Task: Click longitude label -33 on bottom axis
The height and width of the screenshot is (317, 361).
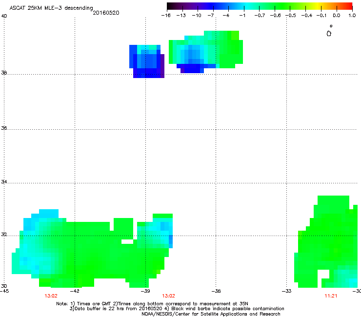Action: click(286, 291)
